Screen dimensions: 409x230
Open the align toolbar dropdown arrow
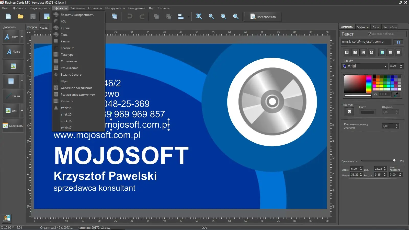189,17
